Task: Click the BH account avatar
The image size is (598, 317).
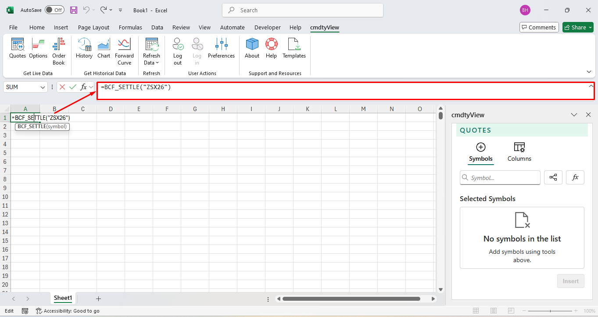Action: [x=525, y=10]
